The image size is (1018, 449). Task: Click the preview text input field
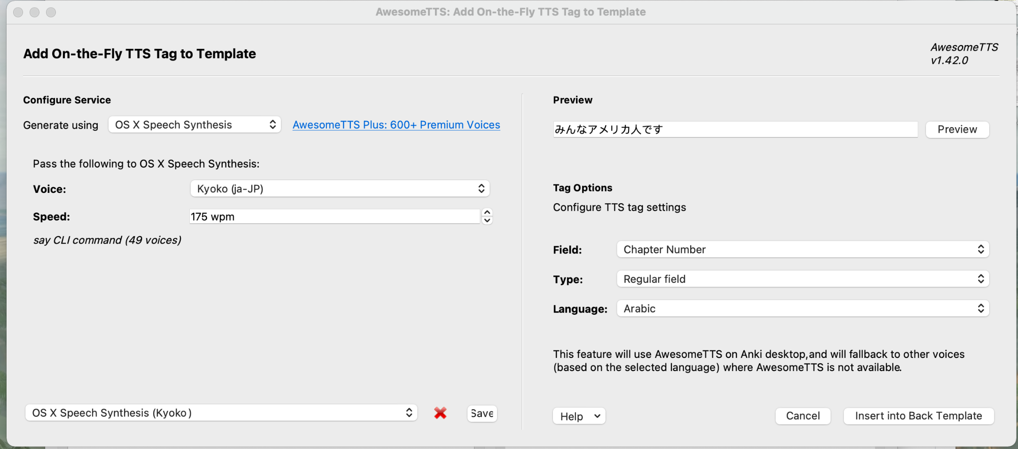735,129
